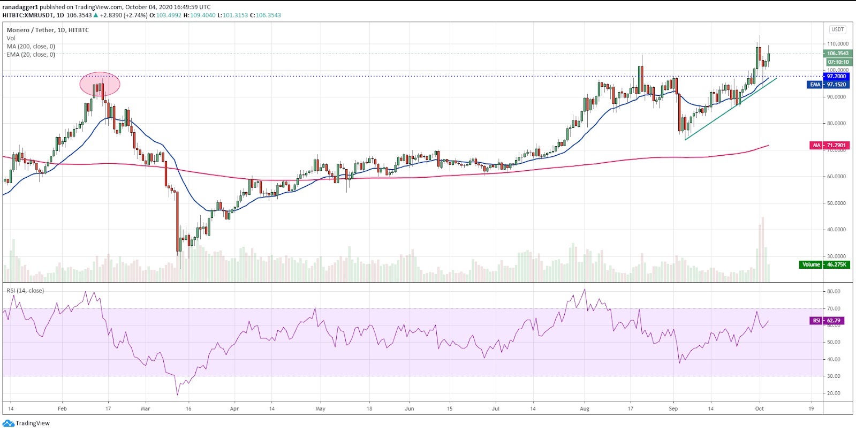Select the current price label 106.3543

tap(837, 54)
